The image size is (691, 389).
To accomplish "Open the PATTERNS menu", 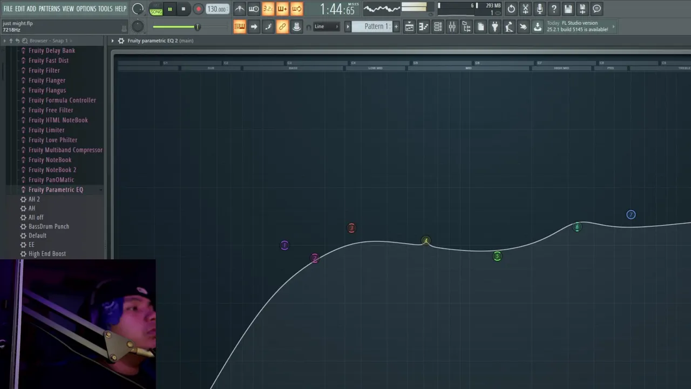I will click(49, 9).
